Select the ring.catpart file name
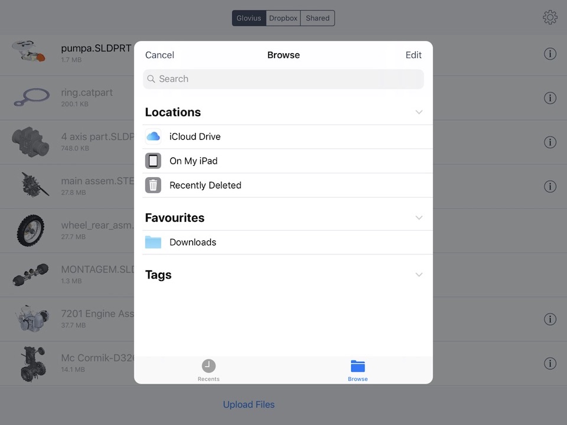567x425 pixels. click(x=87, y=93)
